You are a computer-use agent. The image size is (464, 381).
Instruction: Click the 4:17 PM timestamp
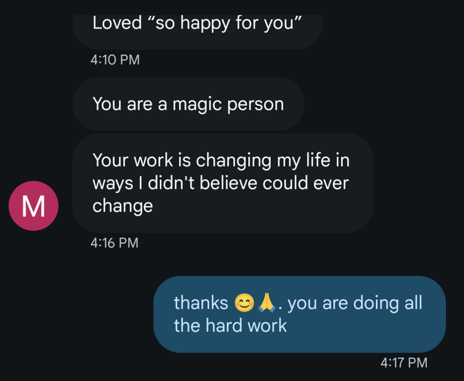pyautogui.click(x=404, y=363)
